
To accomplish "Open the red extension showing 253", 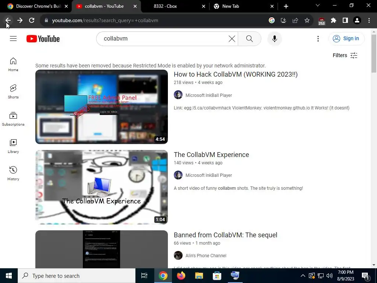I will click(321, 21).
